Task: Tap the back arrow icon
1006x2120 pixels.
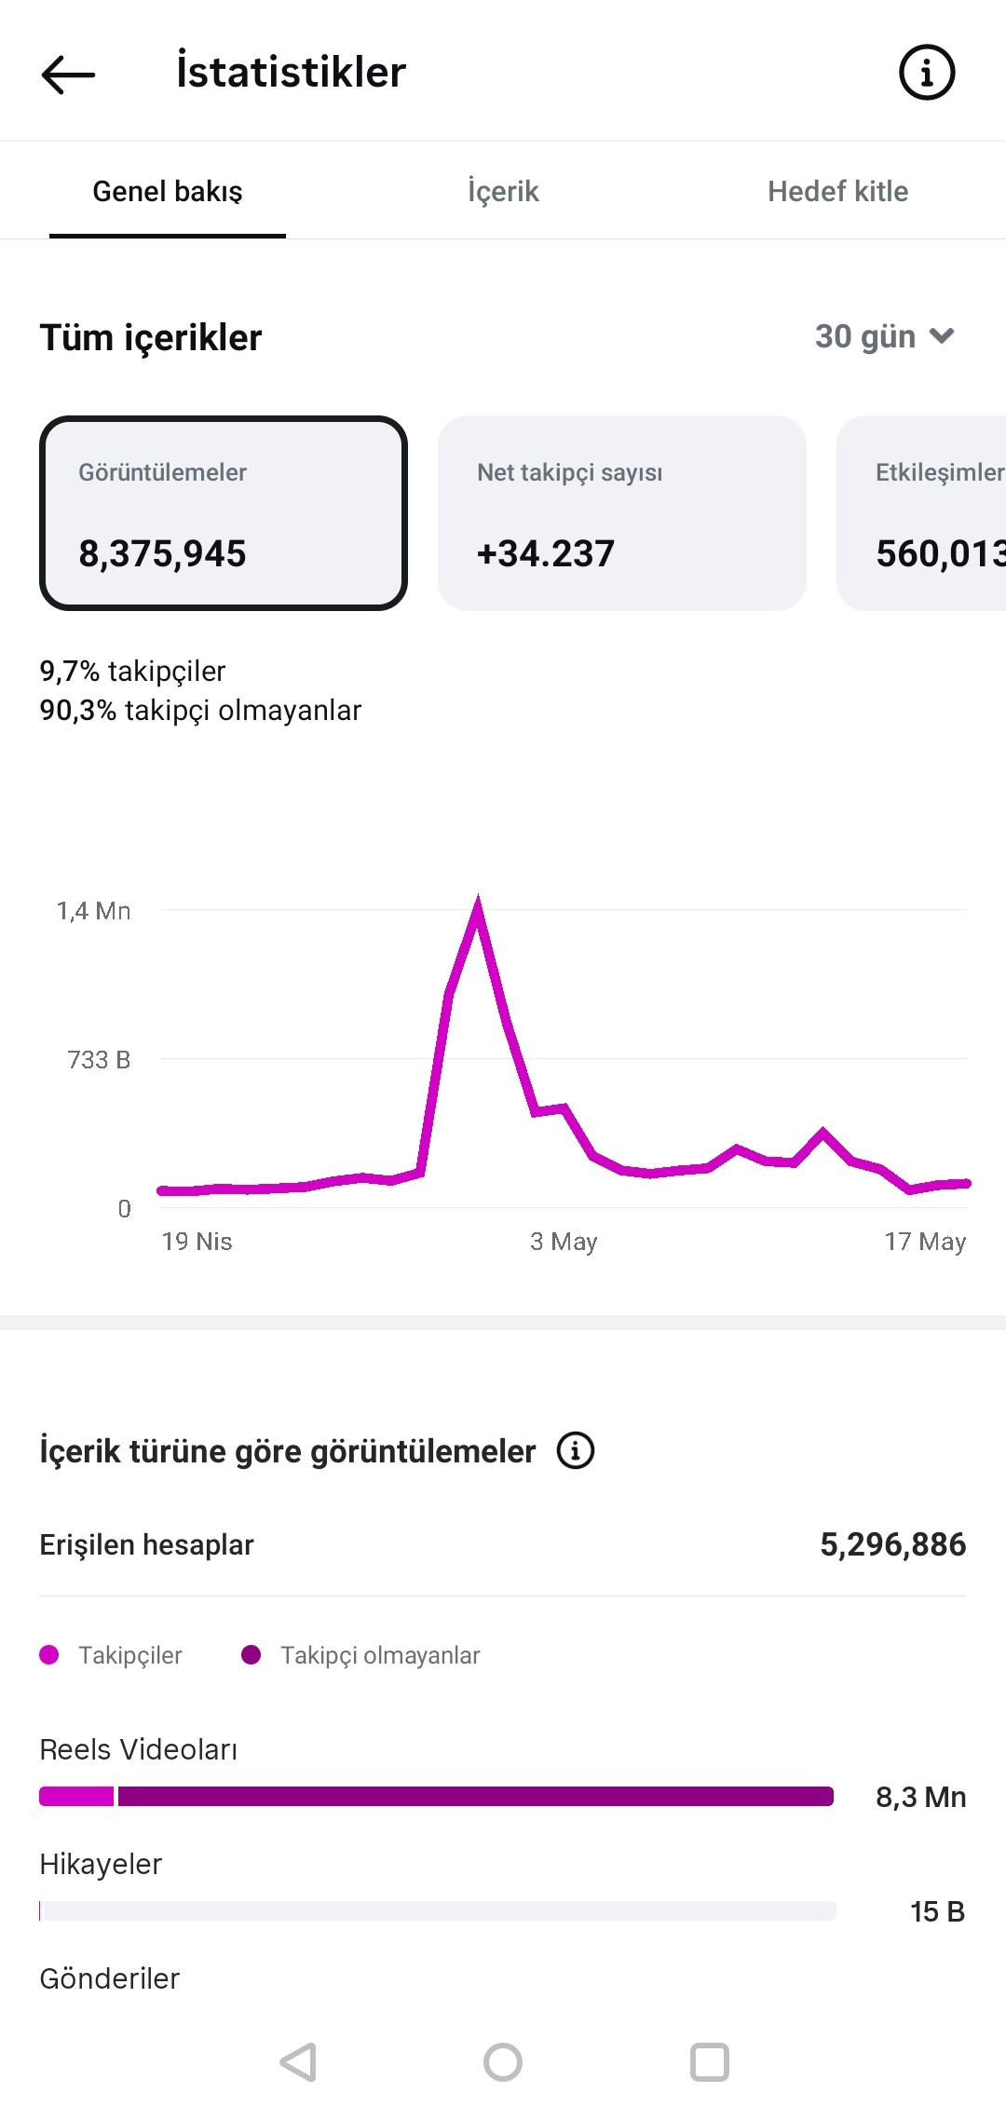Action: 68,74
